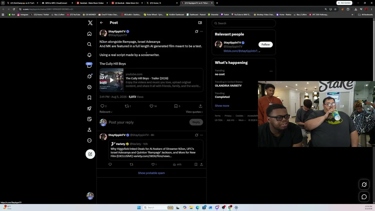The image size is (375, 211).
Task: Repost the main StaytippinTV post
Action: 127,106
